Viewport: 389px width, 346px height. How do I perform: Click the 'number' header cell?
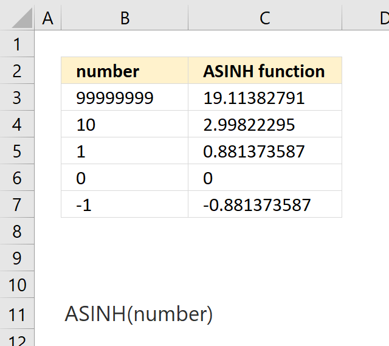(125, 71)
